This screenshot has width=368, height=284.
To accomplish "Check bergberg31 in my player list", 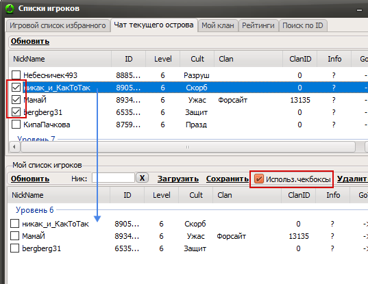I will click(14, 248).
